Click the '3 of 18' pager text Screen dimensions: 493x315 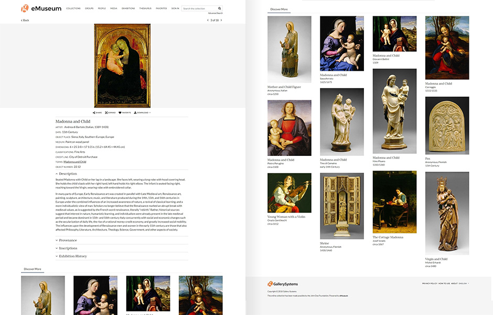point(215,20)
